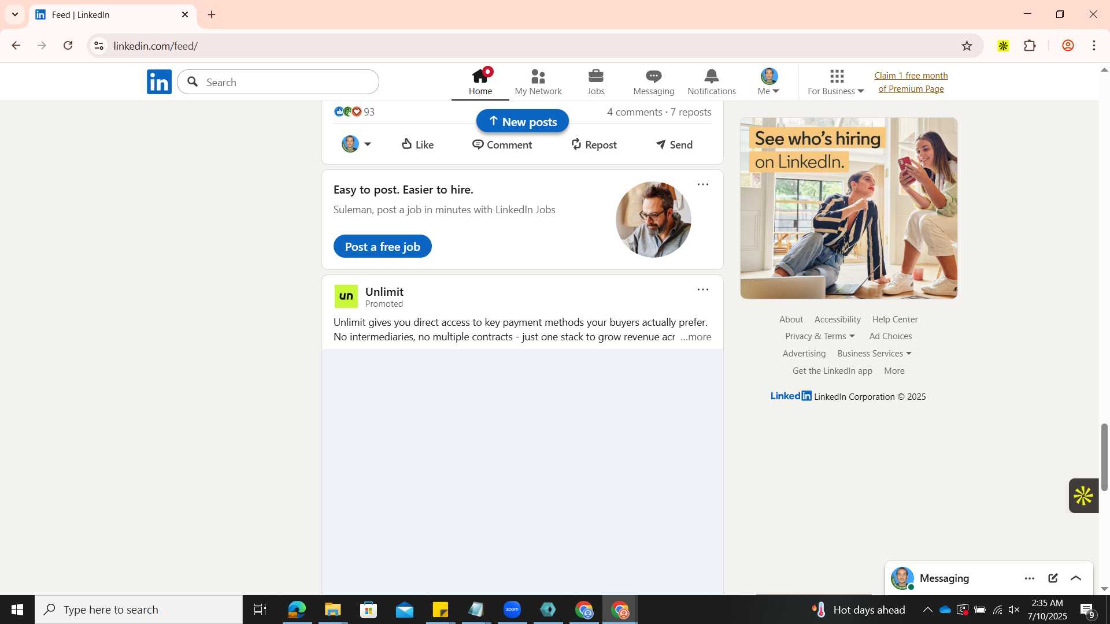Screen dimensions: 1110x624
Task: Open the yellow asterisk floating widget
Action: [x=1083, y=496]
